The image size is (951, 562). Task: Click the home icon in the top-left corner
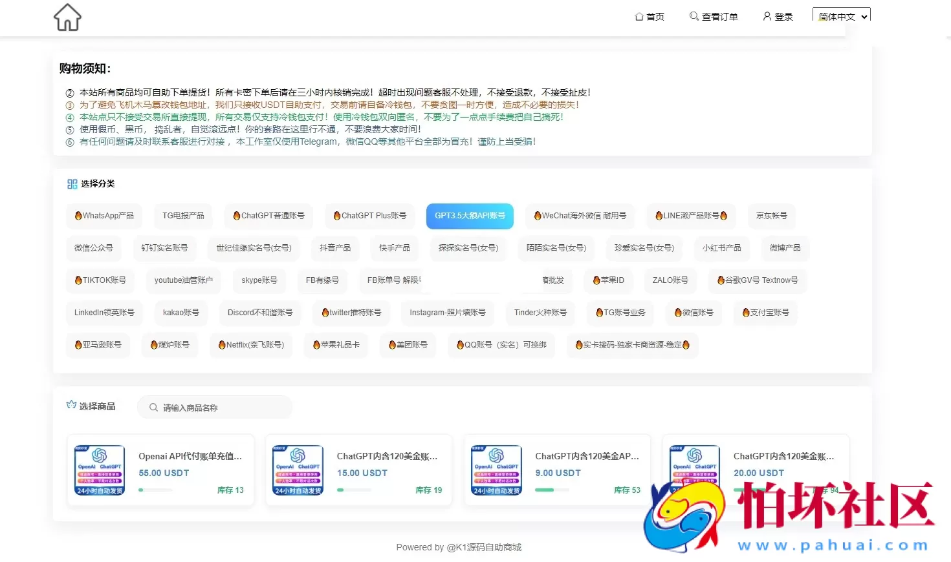(x=67, y=17)
